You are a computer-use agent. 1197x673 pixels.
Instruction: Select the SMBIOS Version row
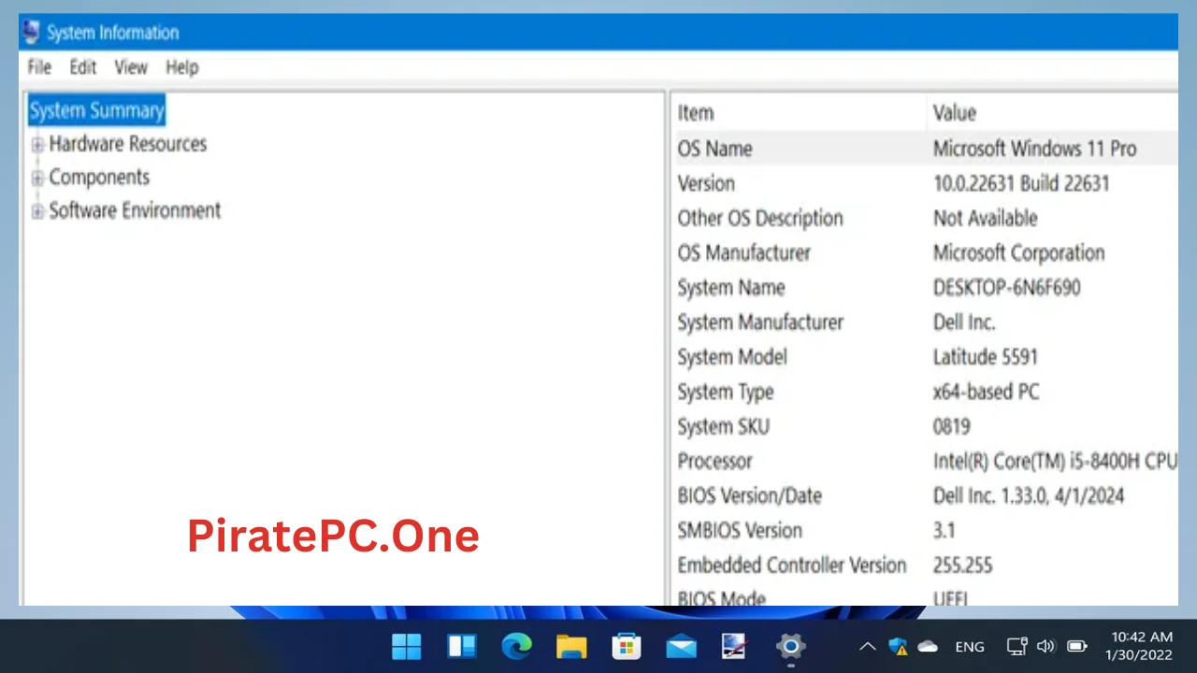(x=925, y=530)
